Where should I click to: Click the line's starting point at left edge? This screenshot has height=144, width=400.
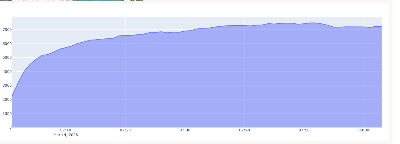click(x=12, y=96)
